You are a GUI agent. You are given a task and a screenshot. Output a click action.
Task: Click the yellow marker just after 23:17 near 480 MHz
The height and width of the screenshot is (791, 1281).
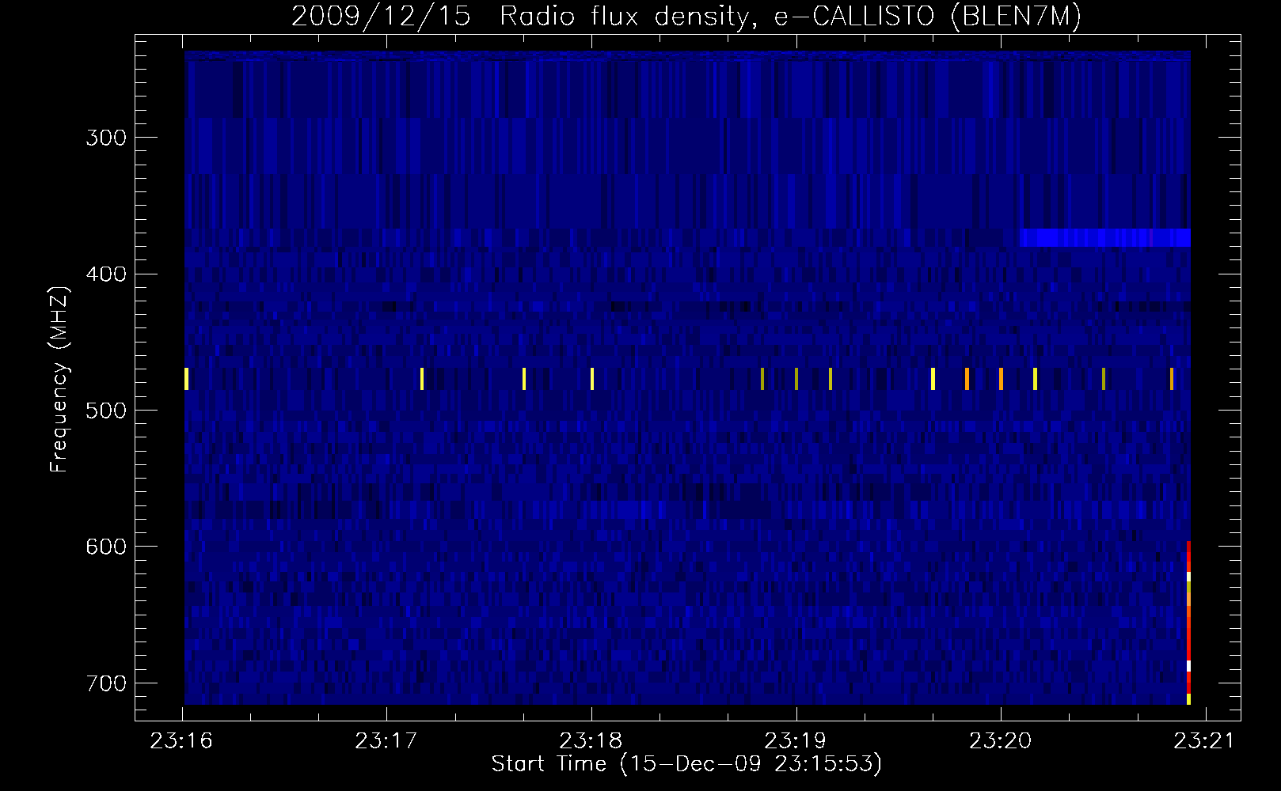422,379
